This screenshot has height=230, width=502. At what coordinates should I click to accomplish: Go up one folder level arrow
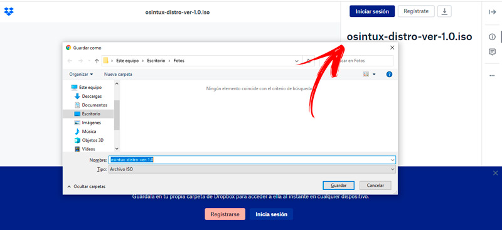pos(97,61)
